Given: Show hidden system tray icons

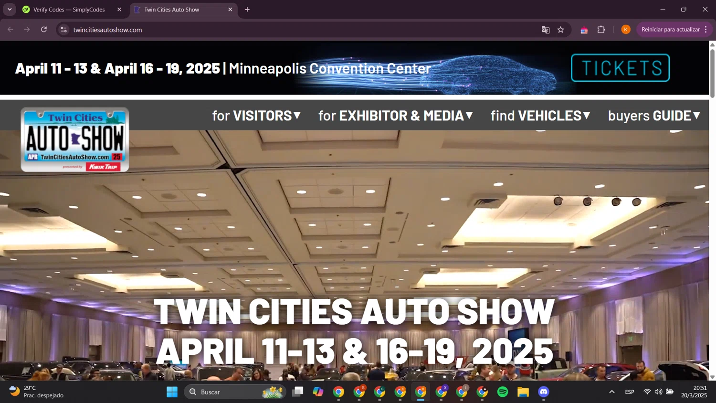Looking at the screenshot, I should [x=612, y=392].
